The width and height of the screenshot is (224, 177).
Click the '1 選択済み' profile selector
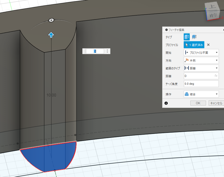pos(194,45)
